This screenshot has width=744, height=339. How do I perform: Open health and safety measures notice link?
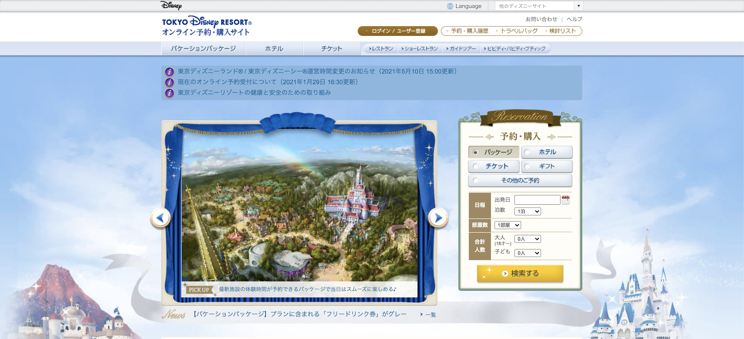(254, 92)
